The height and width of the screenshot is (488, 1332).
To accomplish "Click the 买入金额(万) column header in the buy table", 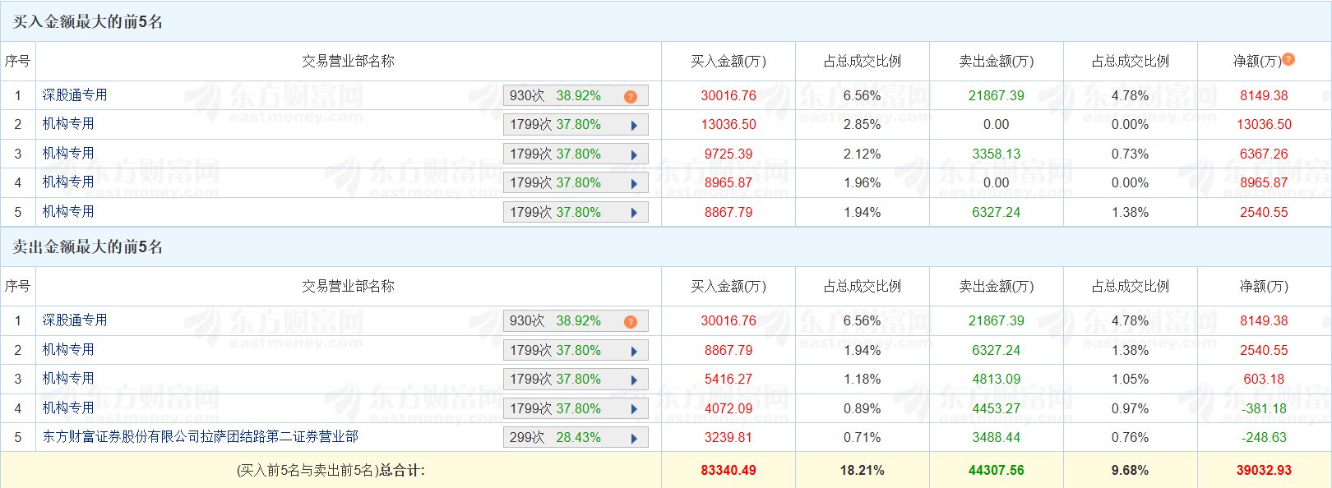I will coord(728,62).
